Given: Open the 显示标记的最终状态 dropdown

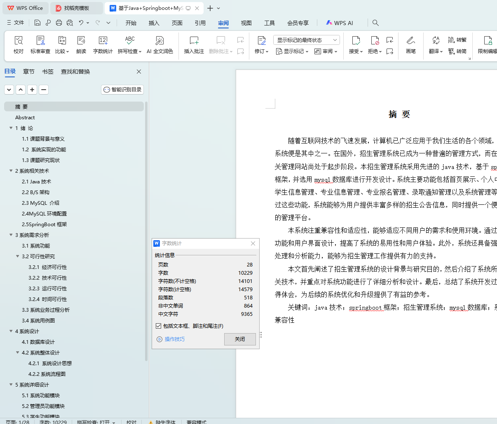Looking at the screenshot, I should coord(306,40).
